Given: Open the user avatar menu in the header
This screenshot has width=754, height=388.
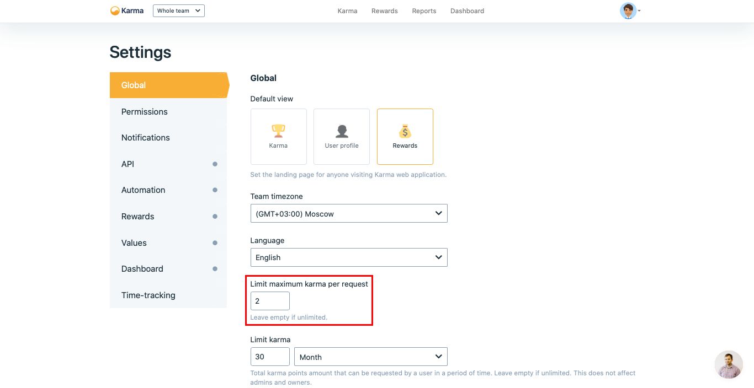Looking at the screenshot, I should 628,10.
